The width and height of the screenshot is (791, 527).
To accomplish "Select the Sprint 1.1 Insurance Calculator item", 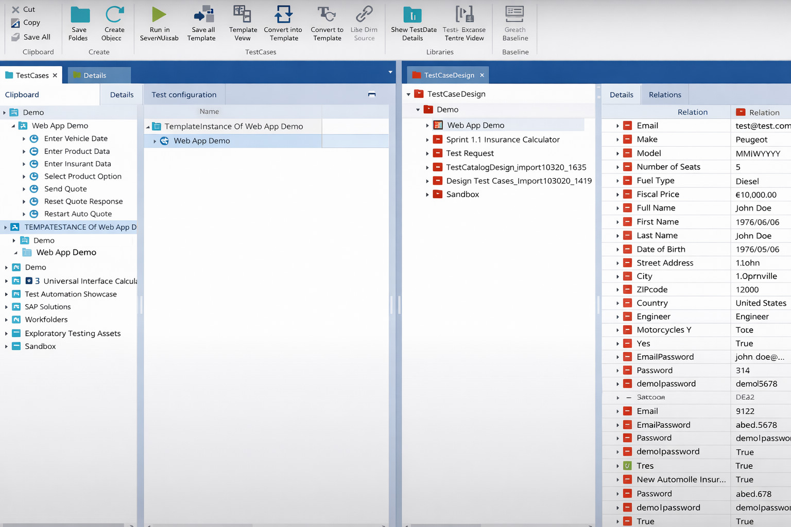I will point(503,139).
